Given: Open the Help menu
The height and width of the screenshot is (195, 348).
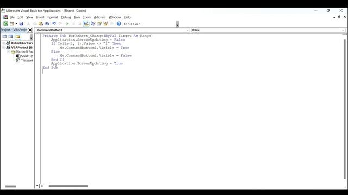Looking at the screenshot, I should click(x=127, y=17).
